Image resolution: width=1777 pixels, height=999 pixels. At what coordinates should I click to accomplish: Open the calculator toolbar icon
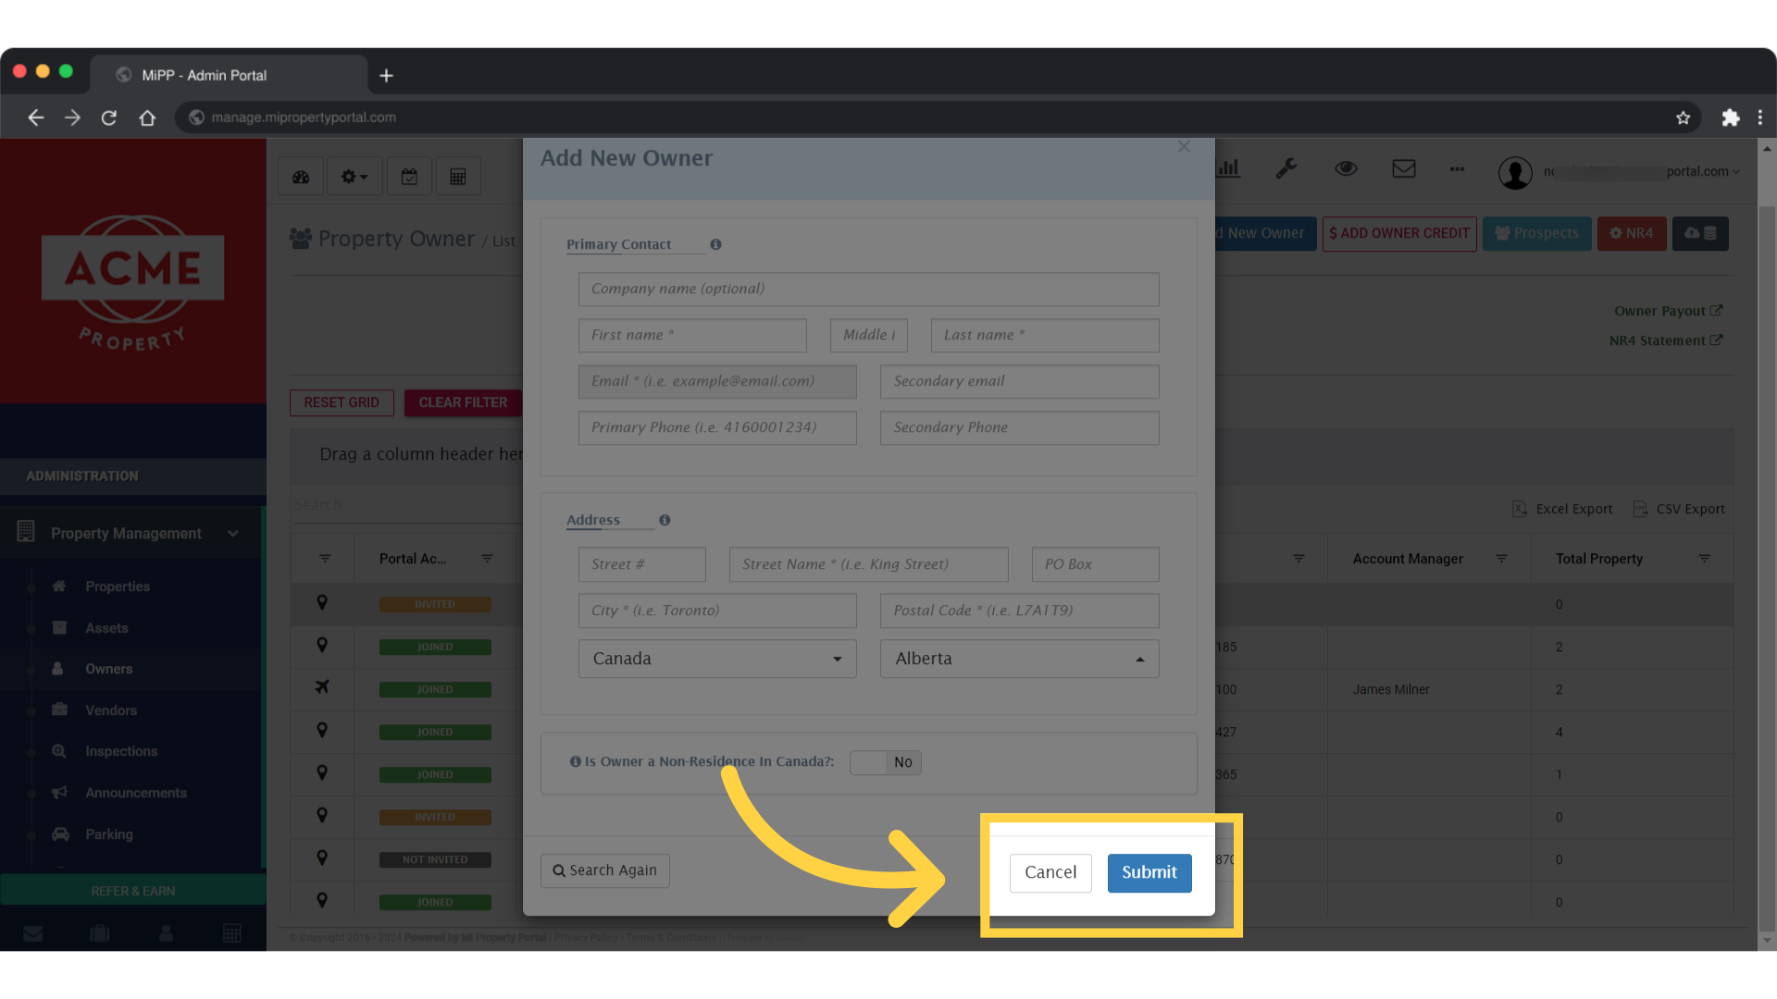[x=458, y=177]
